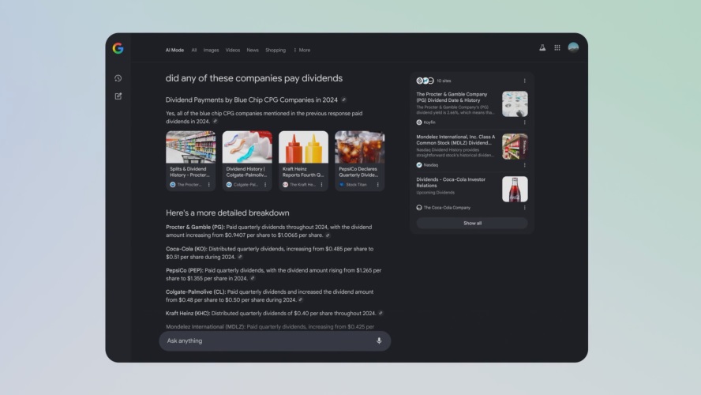Click 'The Coca-Cola Company' source label

pos(447,208)
